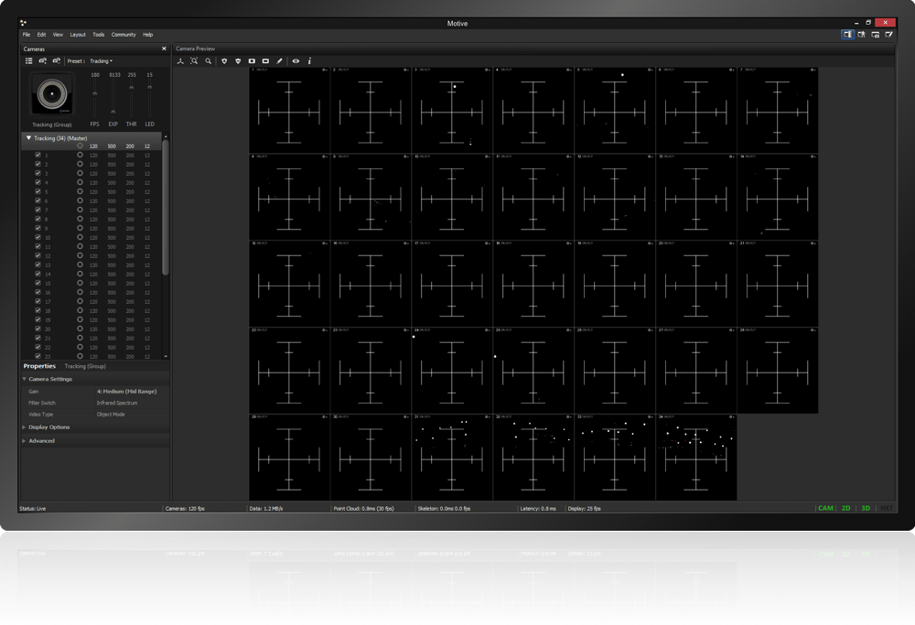Click the top-right edit layout icon with pencil
The width and height of the screenshot is (915, 625).
point(888,35)
